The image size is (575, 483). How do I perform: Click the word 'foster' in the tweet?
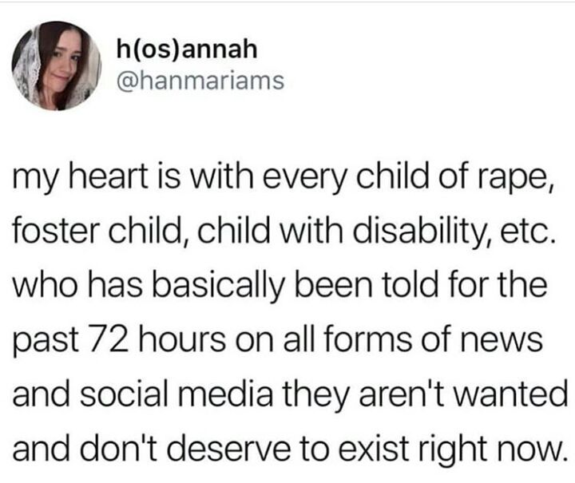[x=57, y=231]
